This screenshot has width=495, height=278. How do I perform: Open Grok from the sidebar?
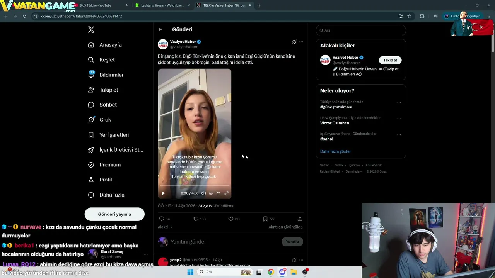coord(99,120)
